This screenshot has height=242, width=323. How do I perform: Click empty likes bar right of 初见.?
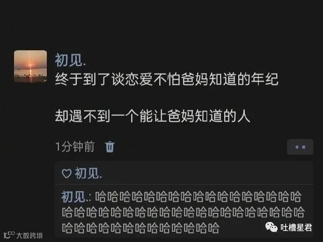tap(206, 173)
